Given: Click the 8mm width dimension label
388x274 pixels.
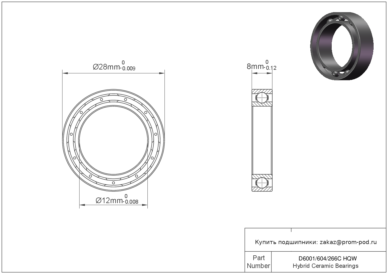Looking at the screenshot, I should (255, 66).
